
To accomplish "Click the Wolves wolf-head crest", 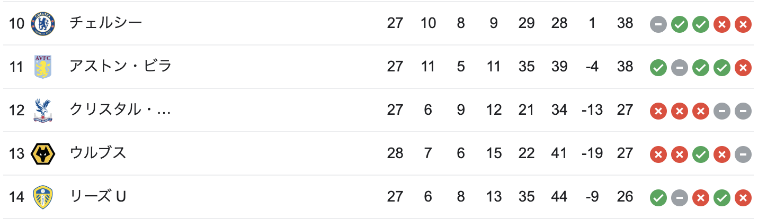I will [42, 153].
